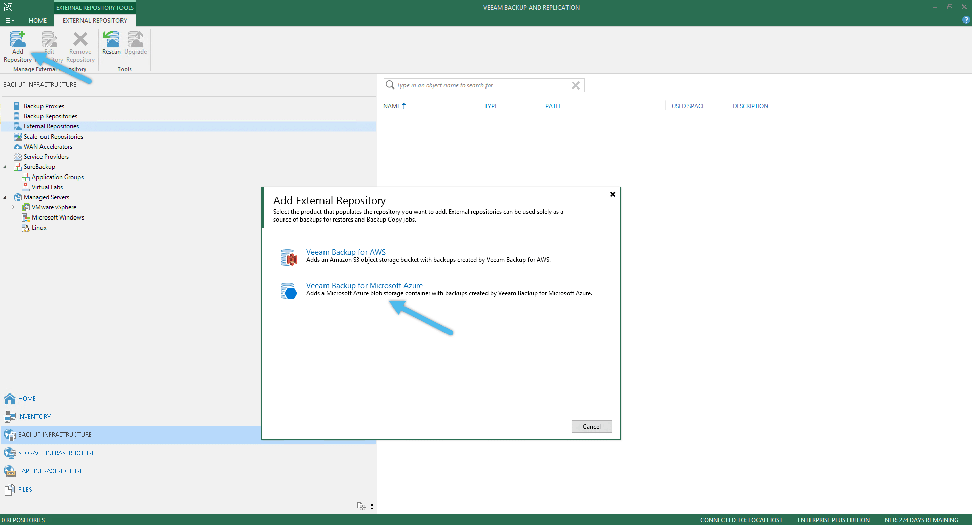Click the Azure blob storage icon
This screenshot has width=972, height=525.
tap(289, 291)
